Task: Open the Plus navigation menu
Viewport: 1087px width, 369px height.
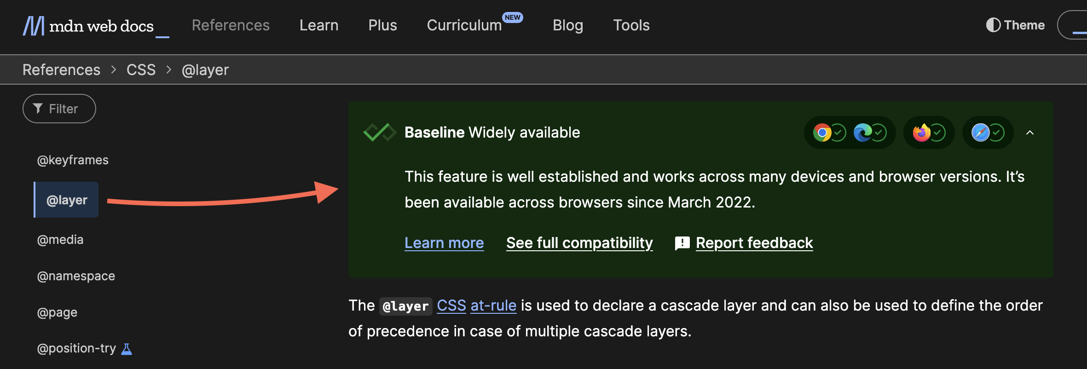Action: (x=382, y=25)
